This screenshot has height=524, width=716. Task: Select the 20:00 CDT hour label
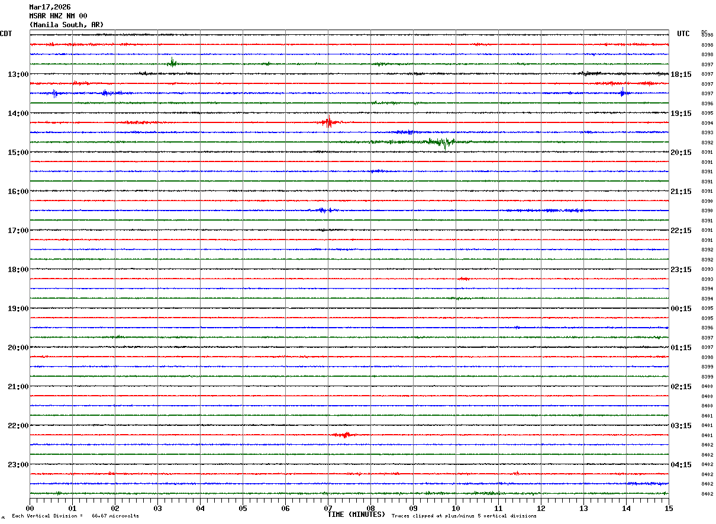point(18,348)
